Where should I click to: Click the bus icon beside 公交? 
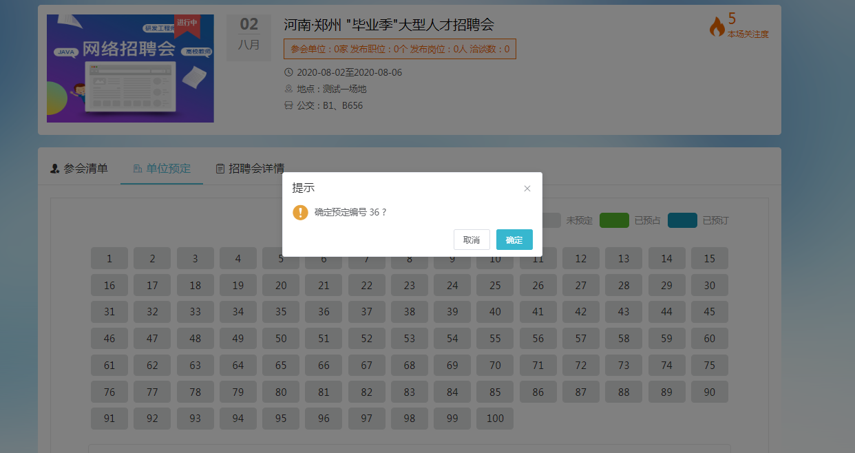pos(288,105)
